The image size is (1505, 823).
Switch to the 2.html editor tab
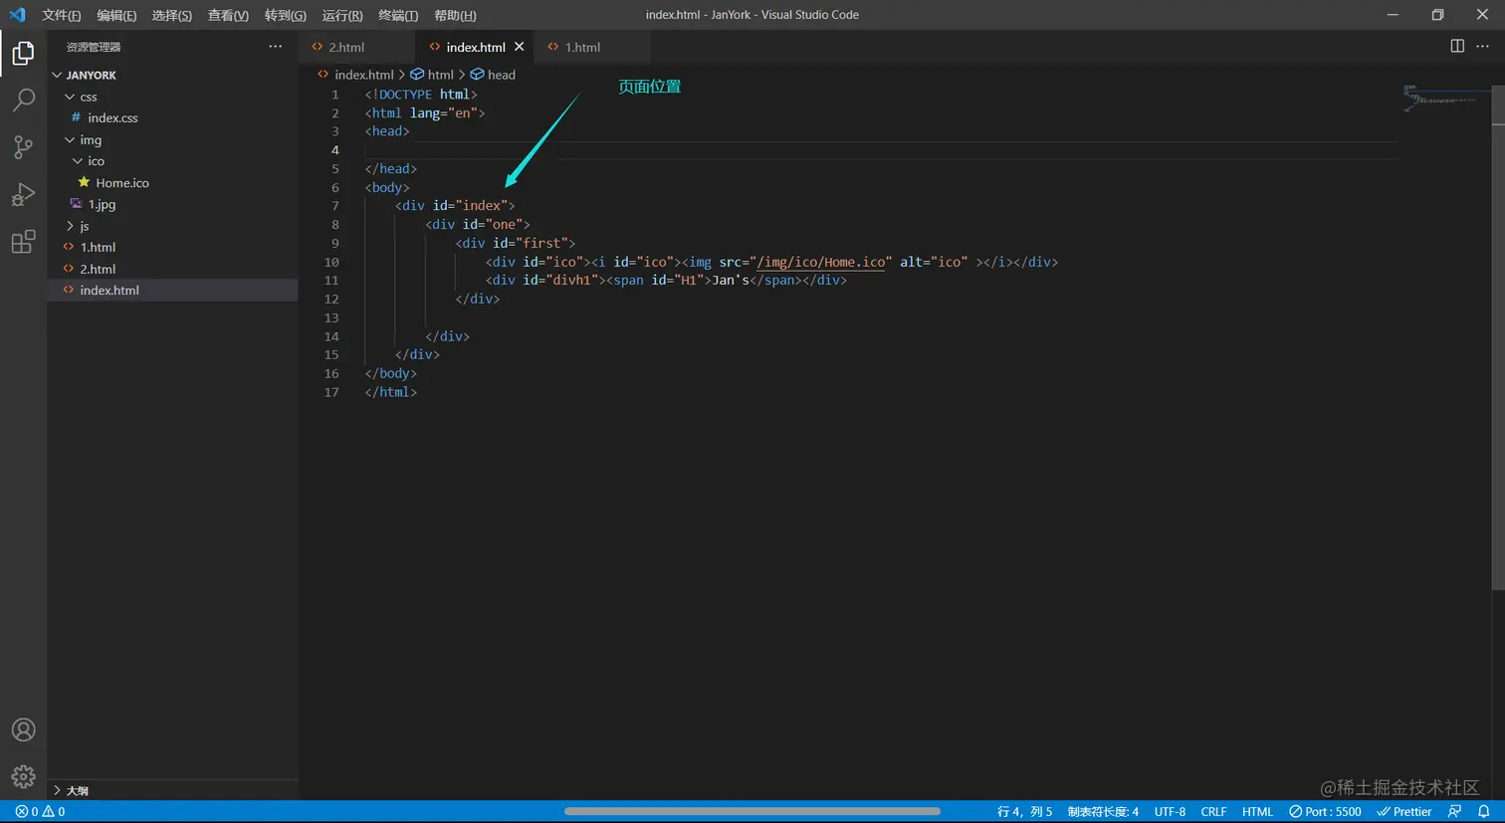[x=357, y=47]
